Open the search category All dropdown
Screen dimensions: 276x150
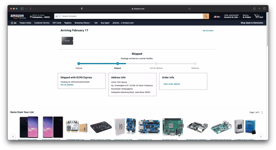pyautogui.click(x=58, y=16)
